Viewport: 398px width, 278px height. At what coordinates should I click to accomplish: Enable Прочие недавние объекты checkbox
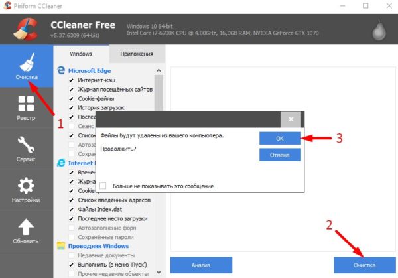point(72,274)
